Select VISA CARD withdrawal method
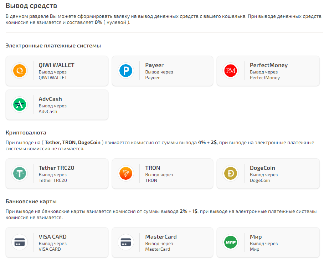Screen dimensions: 324x260 tap(57, 242)
